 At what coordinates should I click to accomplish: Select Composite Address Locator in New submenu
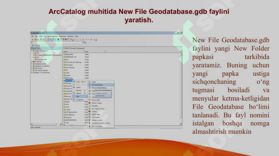[101, 123]
